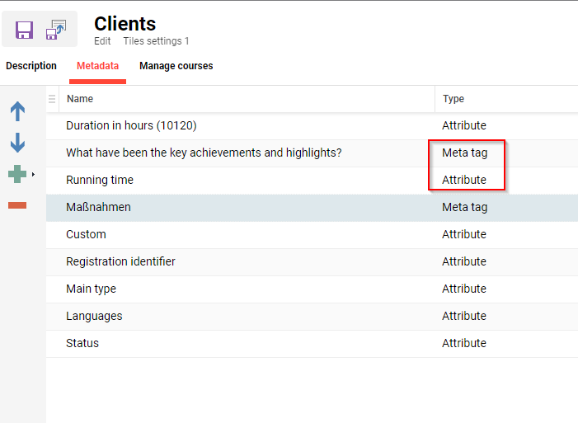
Task: Select the Languages attribute row
Action: coord(94,317)
